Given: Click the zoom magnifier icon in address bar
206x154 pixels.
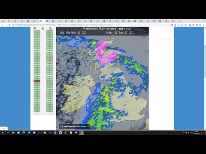Looking at the screenshot, I should [179, 25].
